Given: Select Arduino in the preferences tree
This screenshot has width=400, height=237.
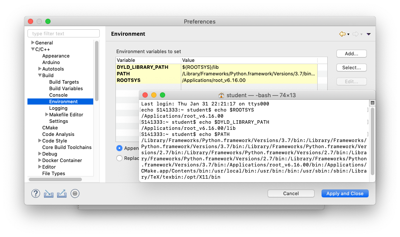Looking at the screenshot, I should (51, 62).
